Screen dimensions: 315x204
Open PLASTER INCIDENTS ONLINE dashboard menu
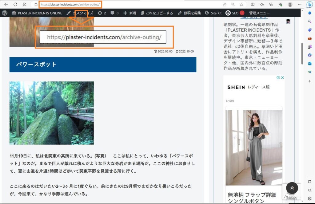point(37,13)
